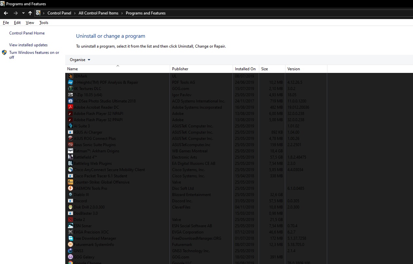Sort list by Name column header
Image resolution: width=413 pixels, height=264 pixels.
click(x=118, y=69)
